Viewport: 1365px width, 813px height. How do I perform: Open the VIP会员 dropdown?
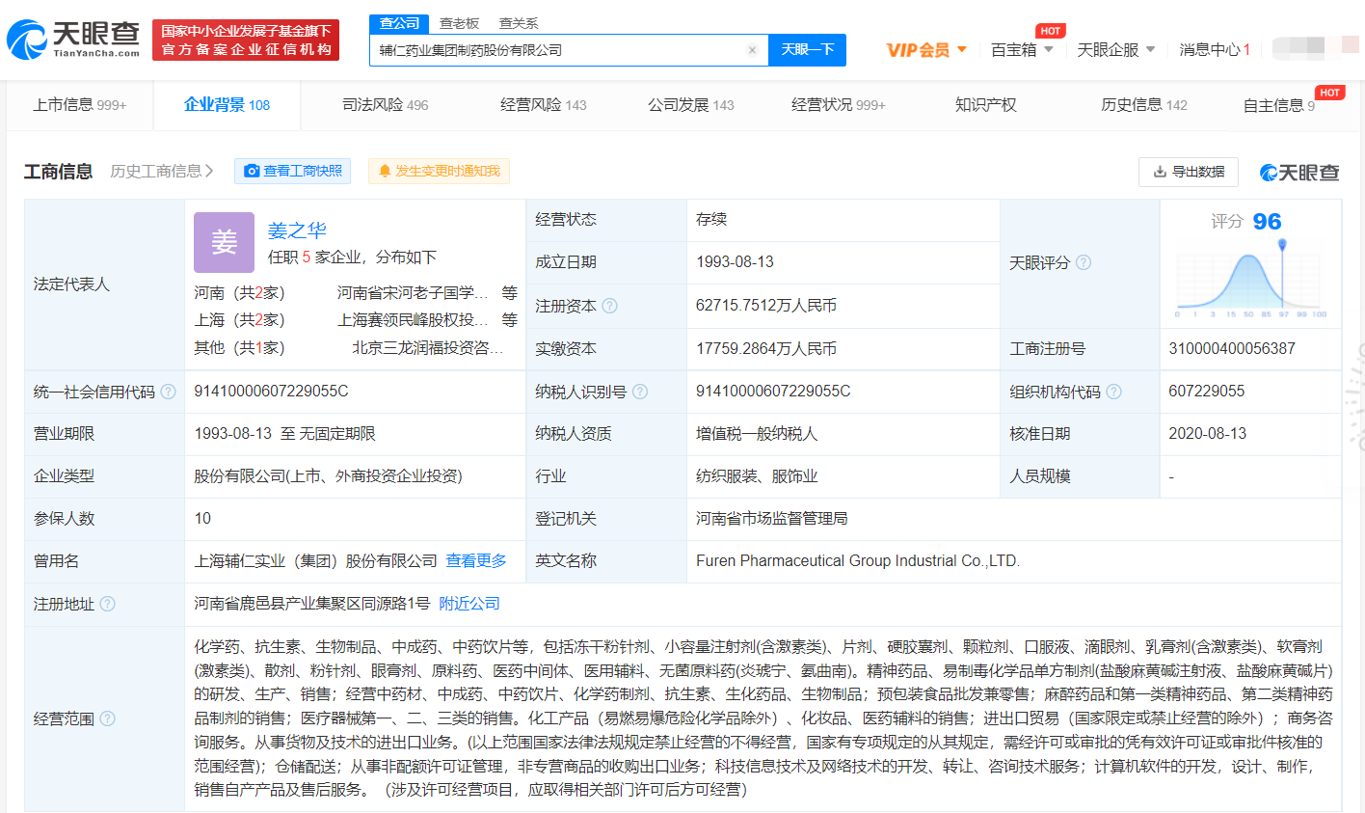926,50
